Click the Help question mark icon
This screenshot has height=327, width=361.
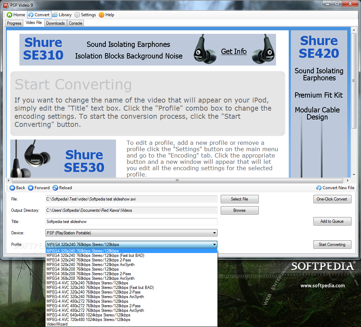click(x=102, y=15)
